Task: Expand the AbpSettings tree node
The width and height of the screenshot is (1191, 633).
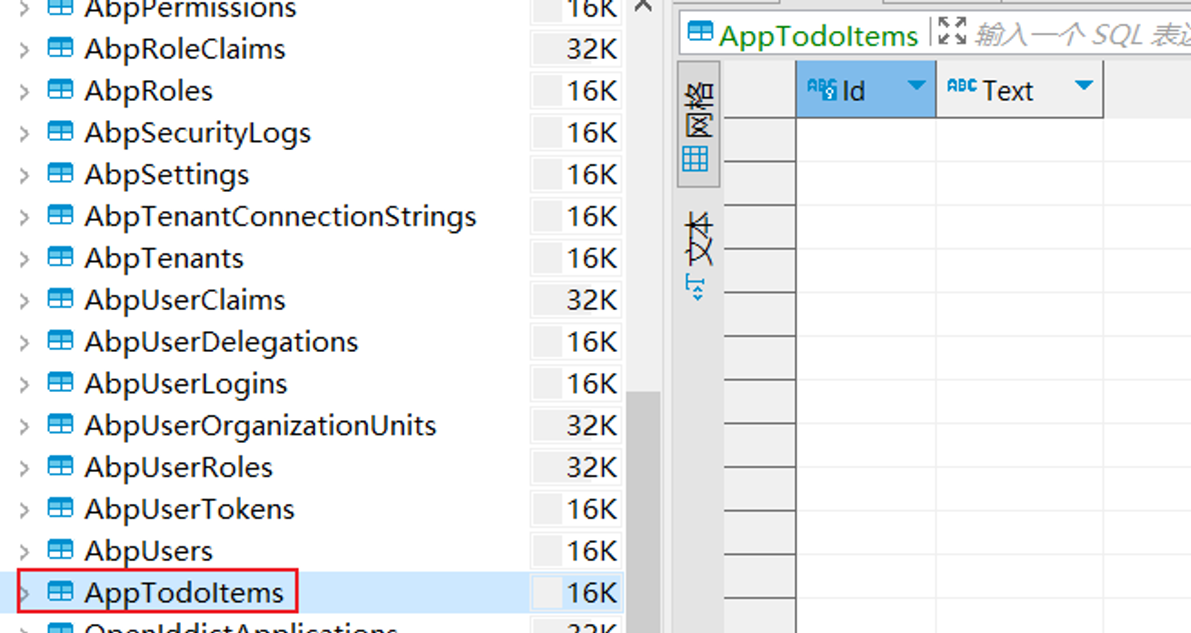Action: (x=25, y=176)
